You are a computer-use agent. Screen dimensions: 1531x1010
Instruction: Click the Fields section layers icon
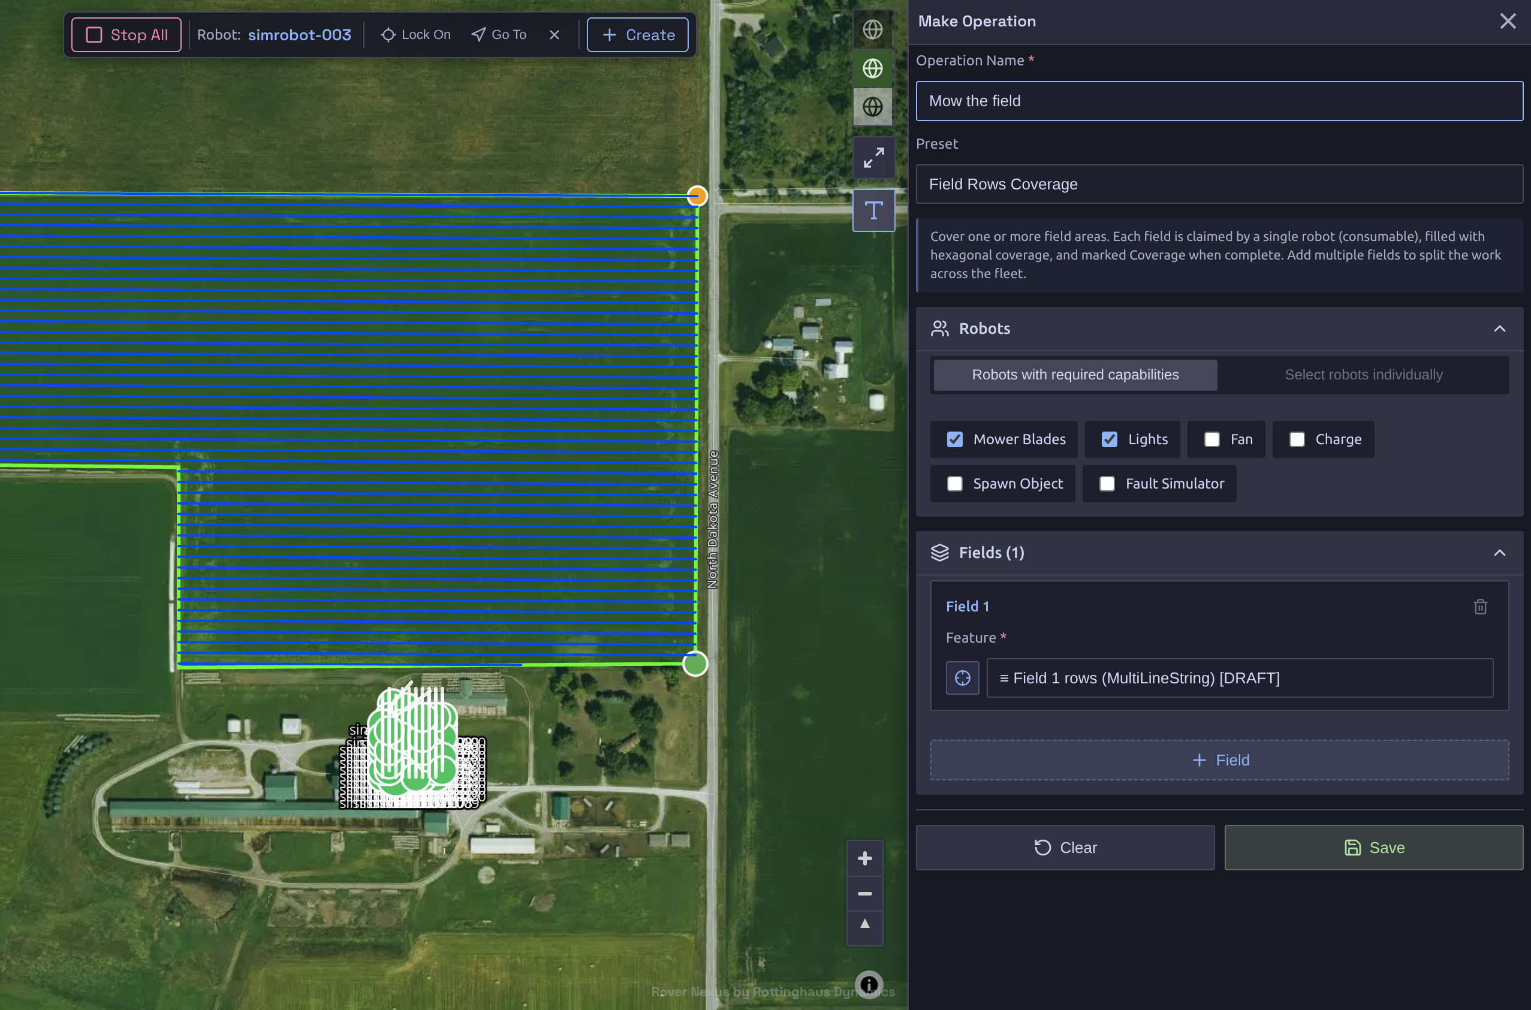point(940,553)
